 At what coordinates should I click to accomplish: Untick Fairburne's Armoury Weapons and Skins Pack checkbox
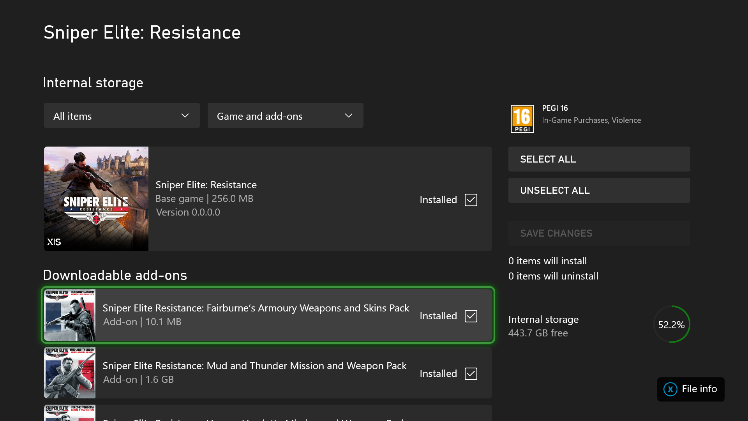click(471, 316)
